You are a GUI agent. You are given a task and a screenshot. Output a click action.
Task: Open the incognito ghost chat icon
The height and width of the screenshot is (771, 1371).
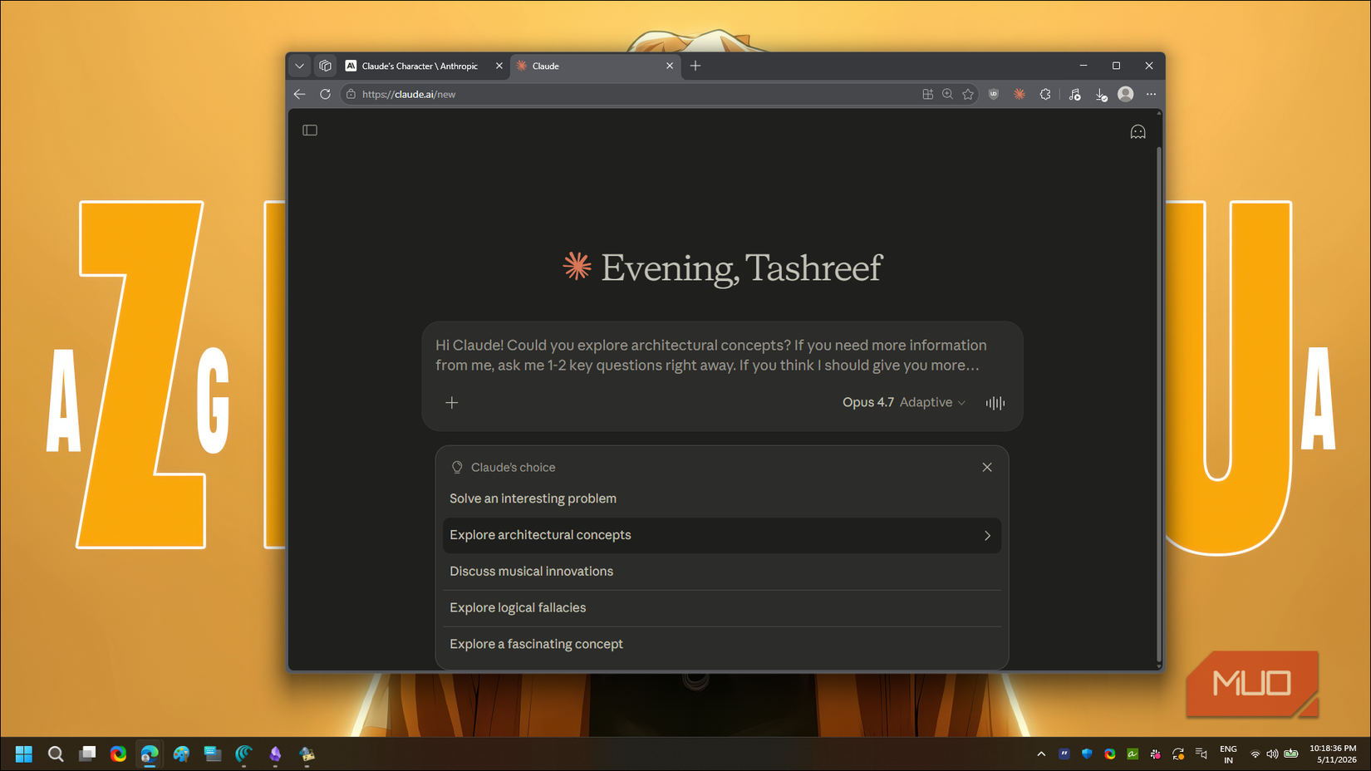coord(1138,132)
